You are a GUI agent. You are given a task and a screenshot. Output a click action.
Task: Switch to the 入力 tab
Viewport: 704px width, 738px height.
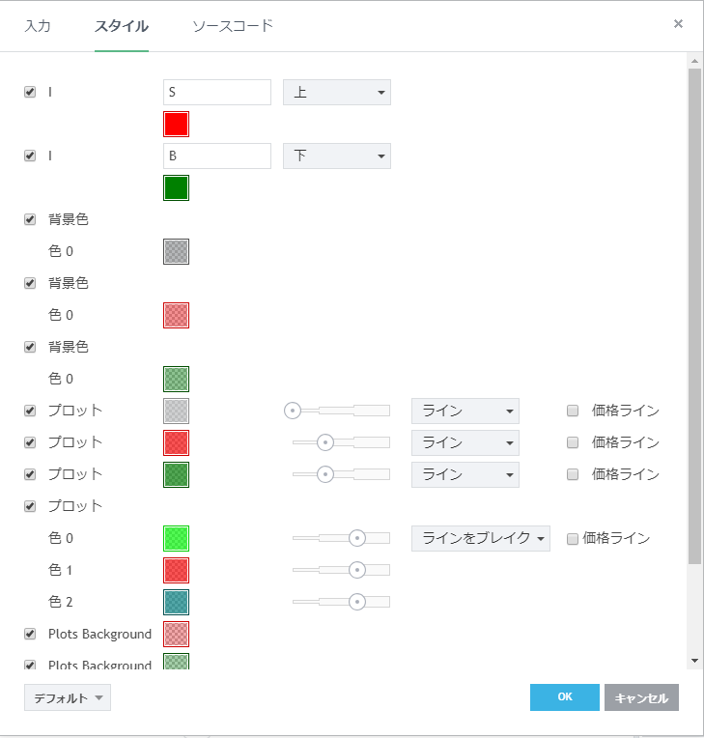click(38, 26)
